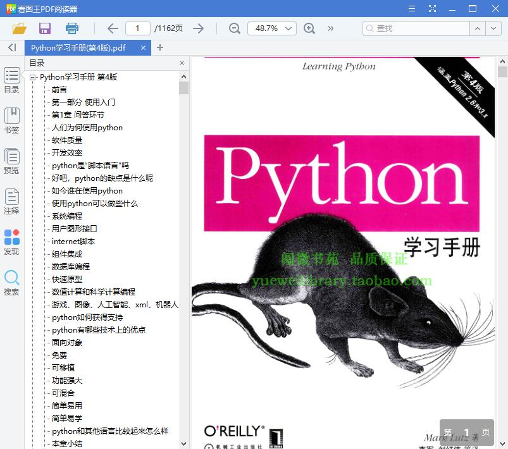508x449 pixels.
Task: Find previous match up arrow
Action: 478,28
